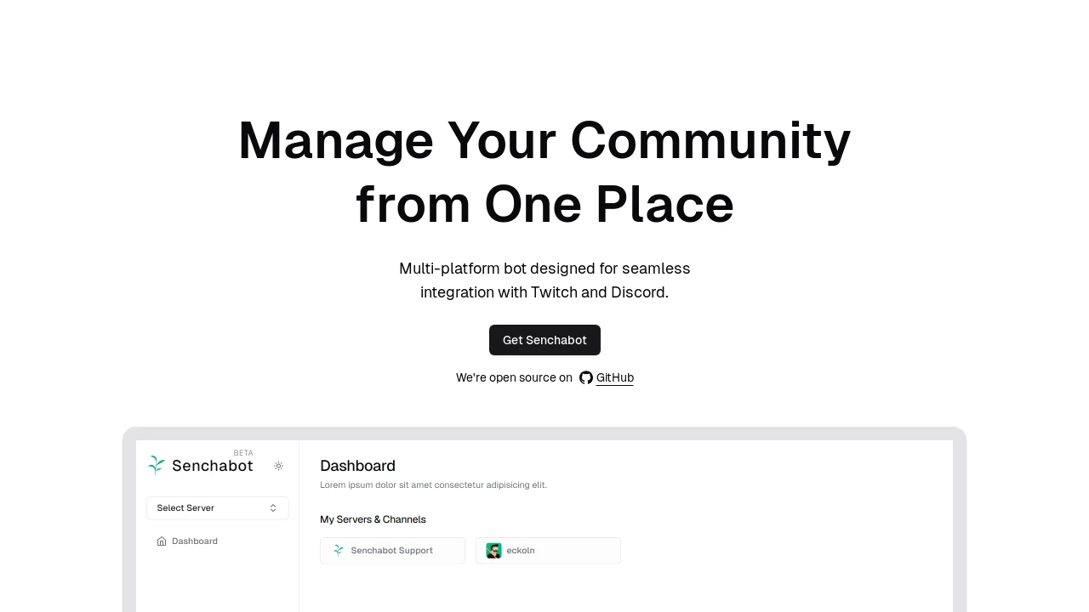1089x612 pixels.
Task: Click the BETA label above Senchabot
Action: 243,453
